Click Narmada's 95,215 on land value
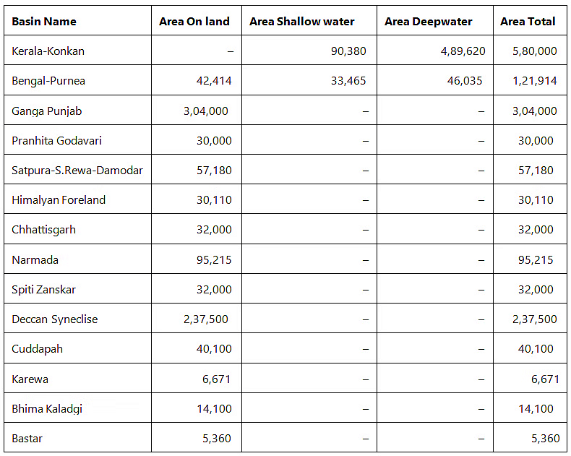 pyautogui.click(x=214, y=259)
